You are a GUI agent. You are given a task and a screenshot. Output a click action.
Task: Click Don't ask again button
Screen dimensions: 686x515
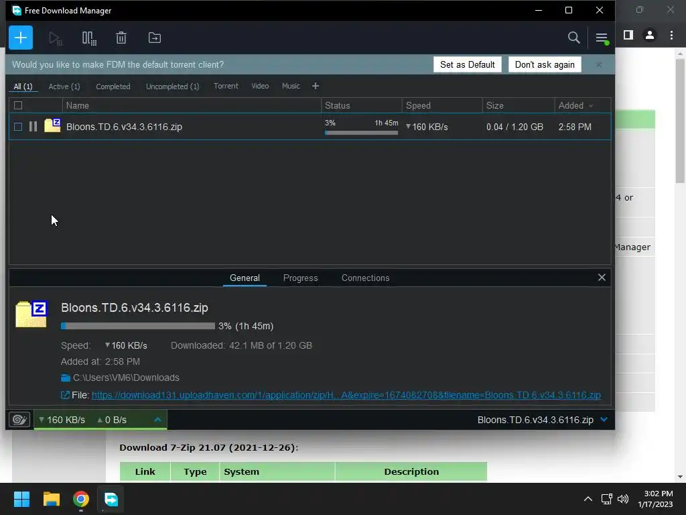(545, 64)
